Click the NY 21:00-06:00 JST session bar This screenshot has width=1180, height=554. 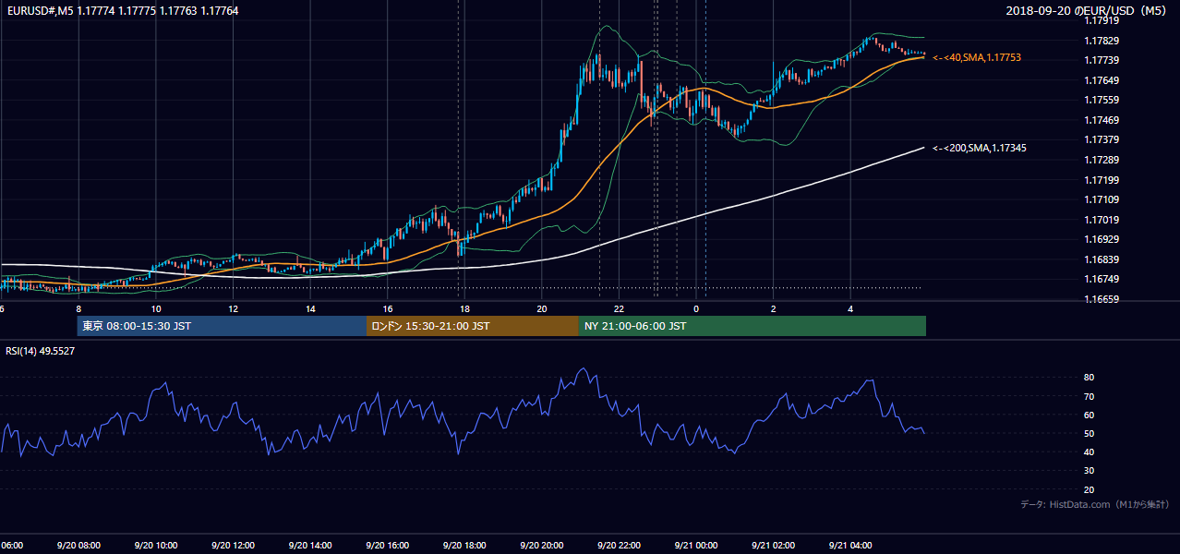[753, 326]
